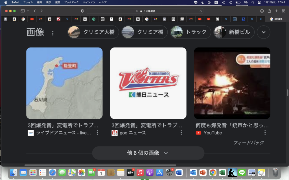Open the Kumamoto Volters image thumbnail
The width and height of the screenshot is (289, 180).
point(148,83)
